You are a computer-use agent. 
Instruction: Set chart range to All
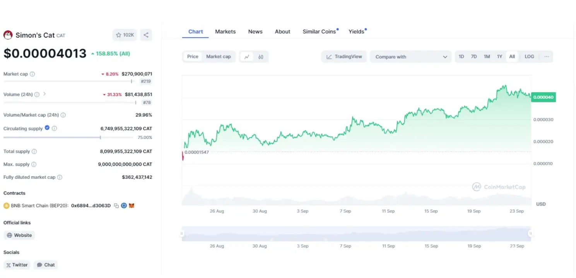click(x=512, y=57)
